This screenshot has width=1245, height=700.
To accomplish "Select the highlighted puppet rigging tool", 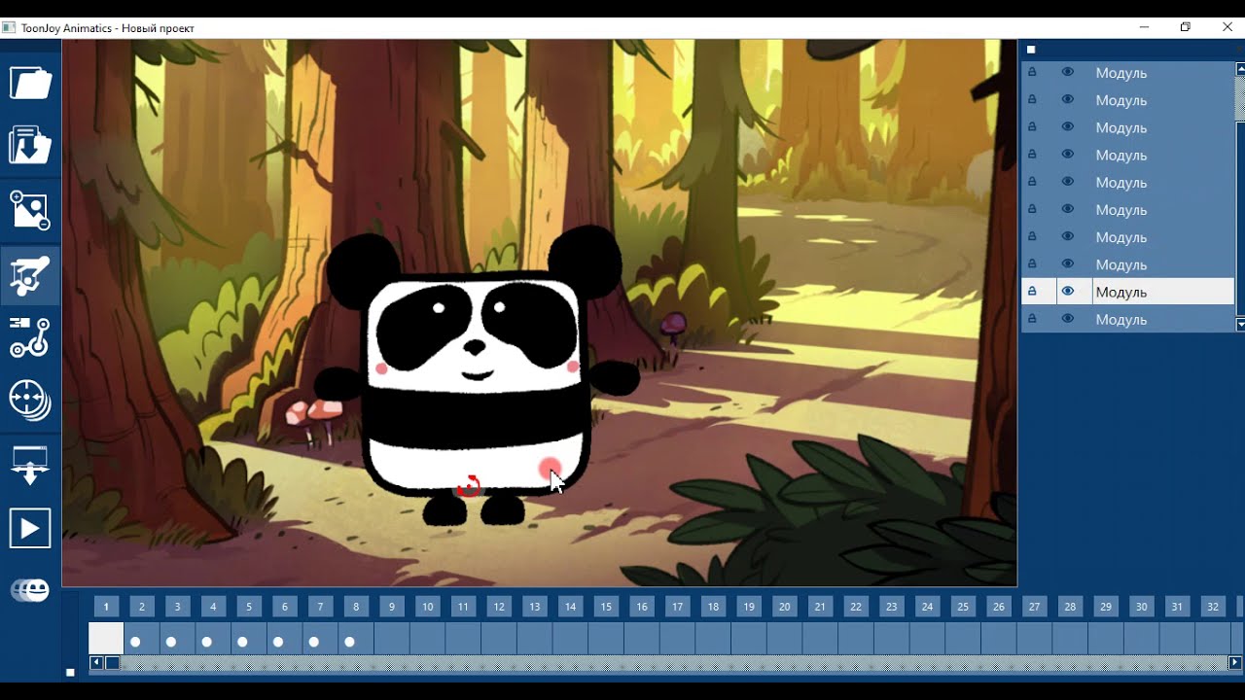I will coord(30,276).
